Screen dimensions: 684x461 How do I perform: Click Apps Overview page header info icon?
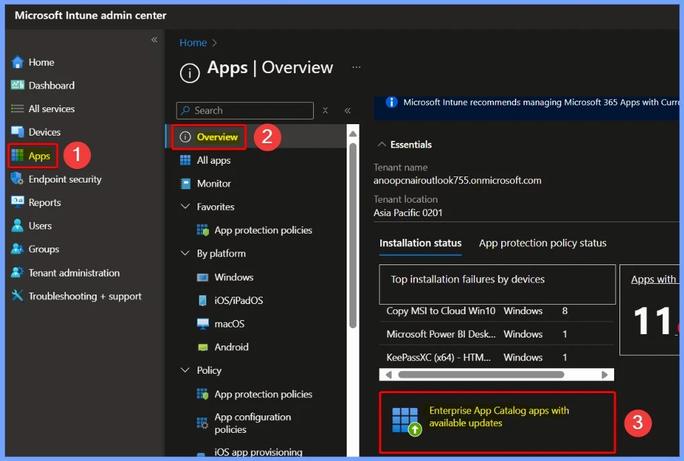point(189,73)
